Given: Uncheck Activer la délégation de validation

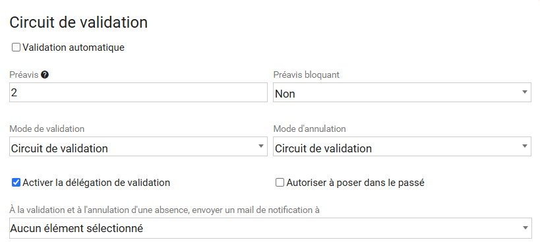Looking at the screenshot, I should pos(16,183).
